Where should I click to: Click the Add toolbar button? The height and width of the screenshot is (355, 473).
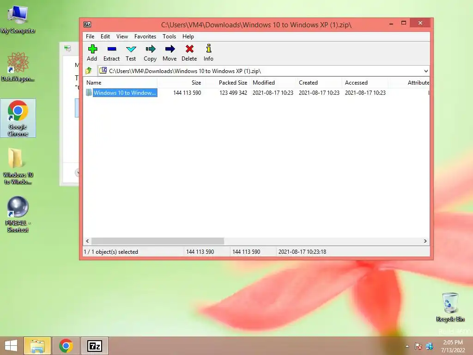tap(92, 53)
